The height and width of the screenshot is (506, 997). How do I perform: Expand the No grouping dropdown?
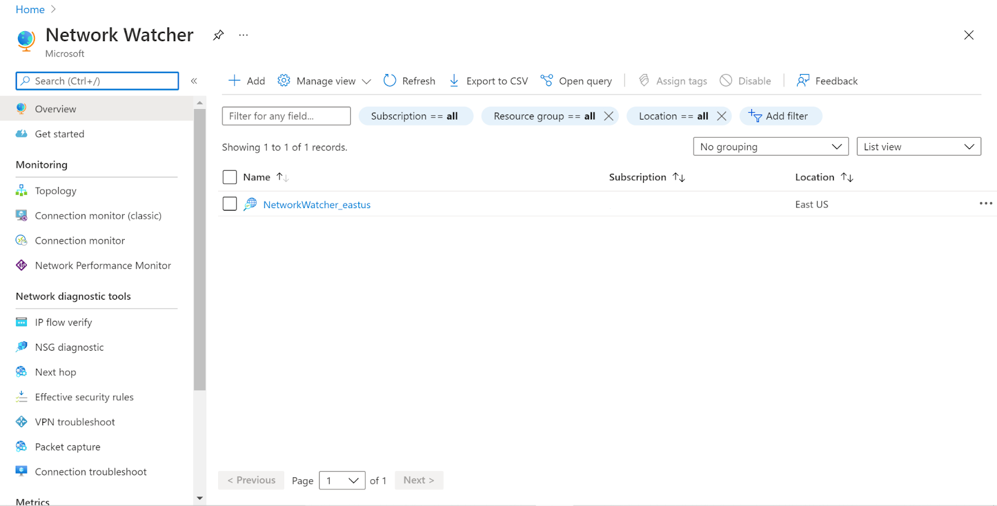point(770,147)
